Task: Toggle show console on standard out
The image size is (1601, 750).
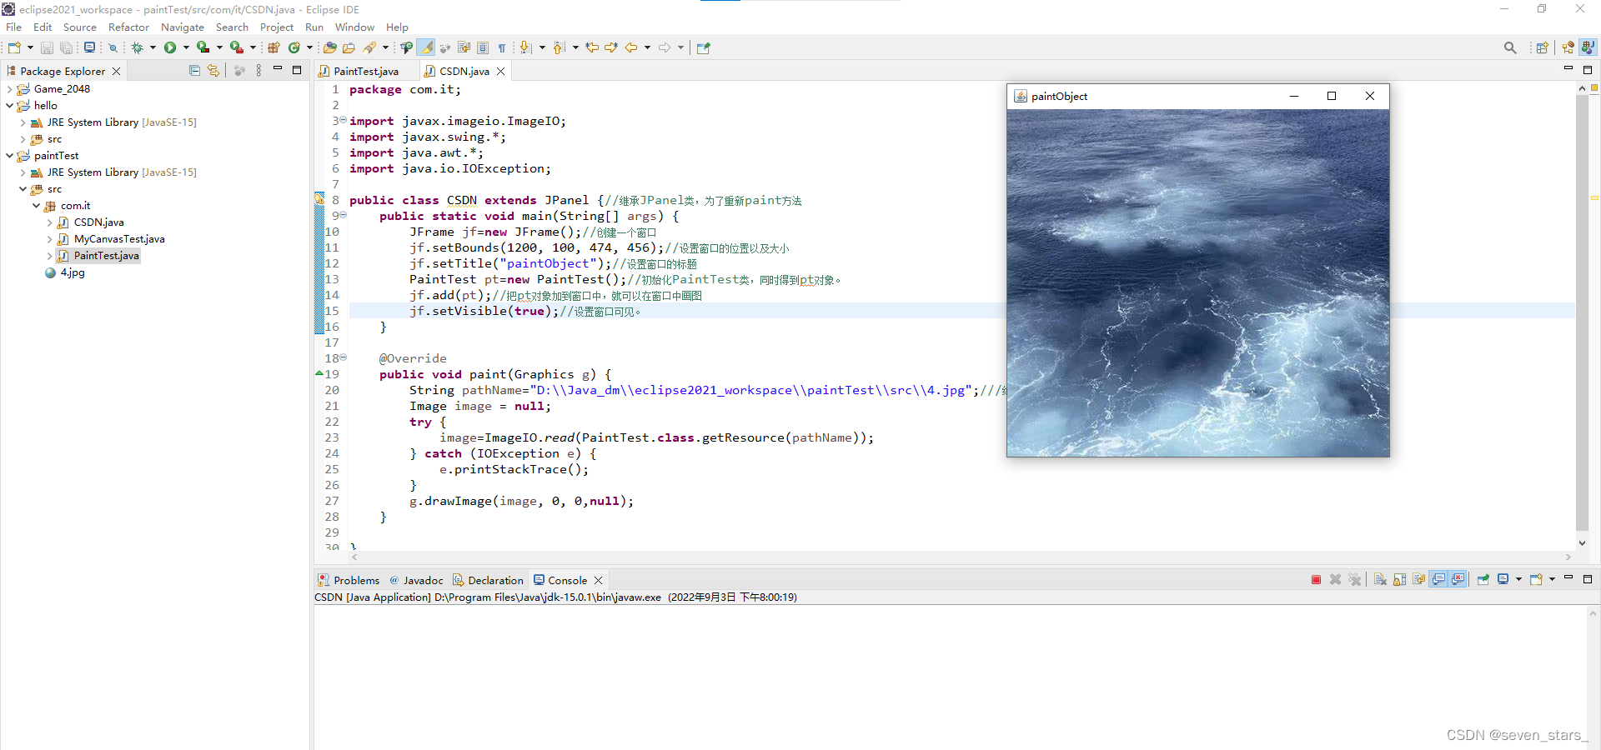Action: click(x=1439, y=579)
